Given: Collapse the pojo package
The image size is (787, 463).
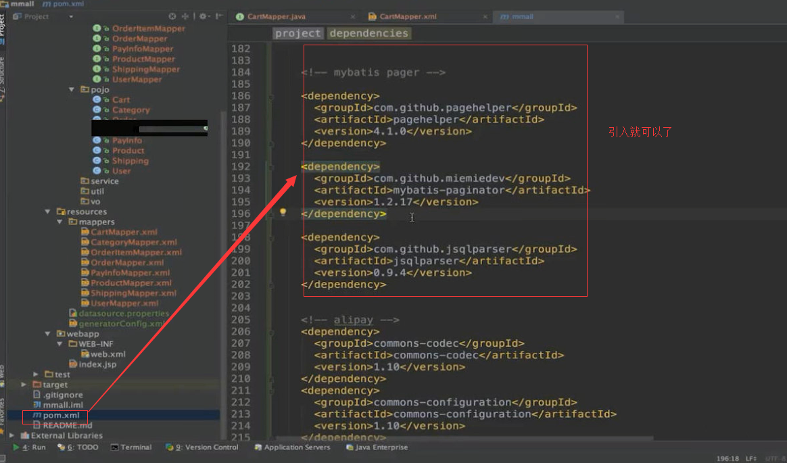Looking at the screenshot, I should click(x=71, y=89).
